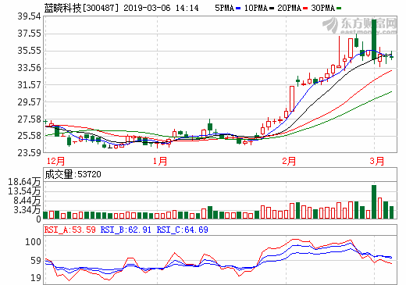Click the 29.57 price axis label
This screenshot has height=285, width=406.
point(30,102)
